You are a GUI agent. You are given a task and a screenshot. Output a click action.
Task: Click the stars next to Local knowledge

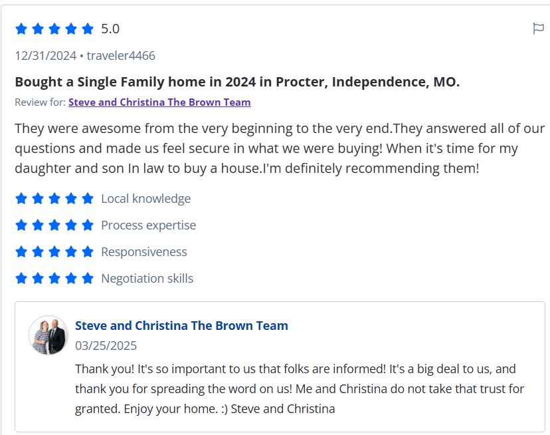(x=54, y=198)
